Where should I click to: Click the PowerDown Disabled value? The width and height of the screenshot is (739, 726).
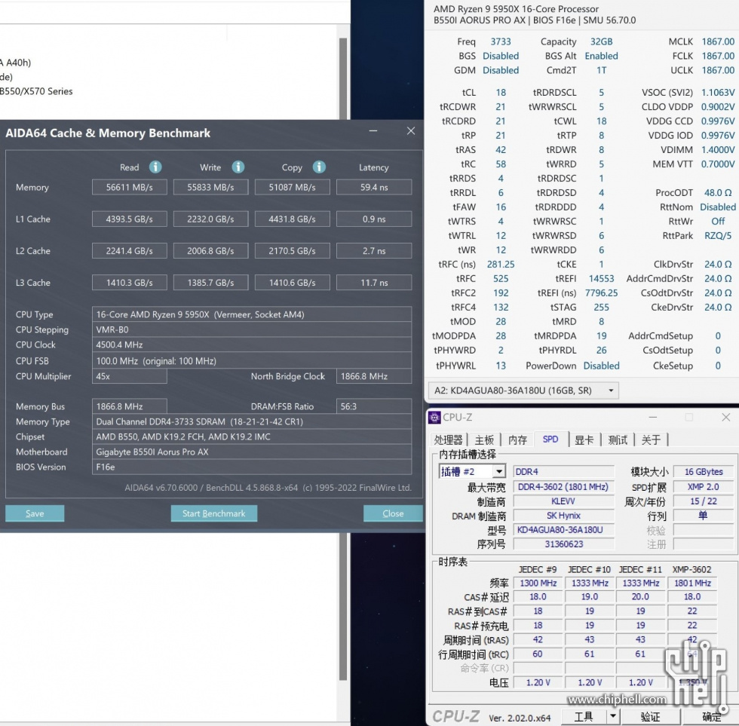602,366
